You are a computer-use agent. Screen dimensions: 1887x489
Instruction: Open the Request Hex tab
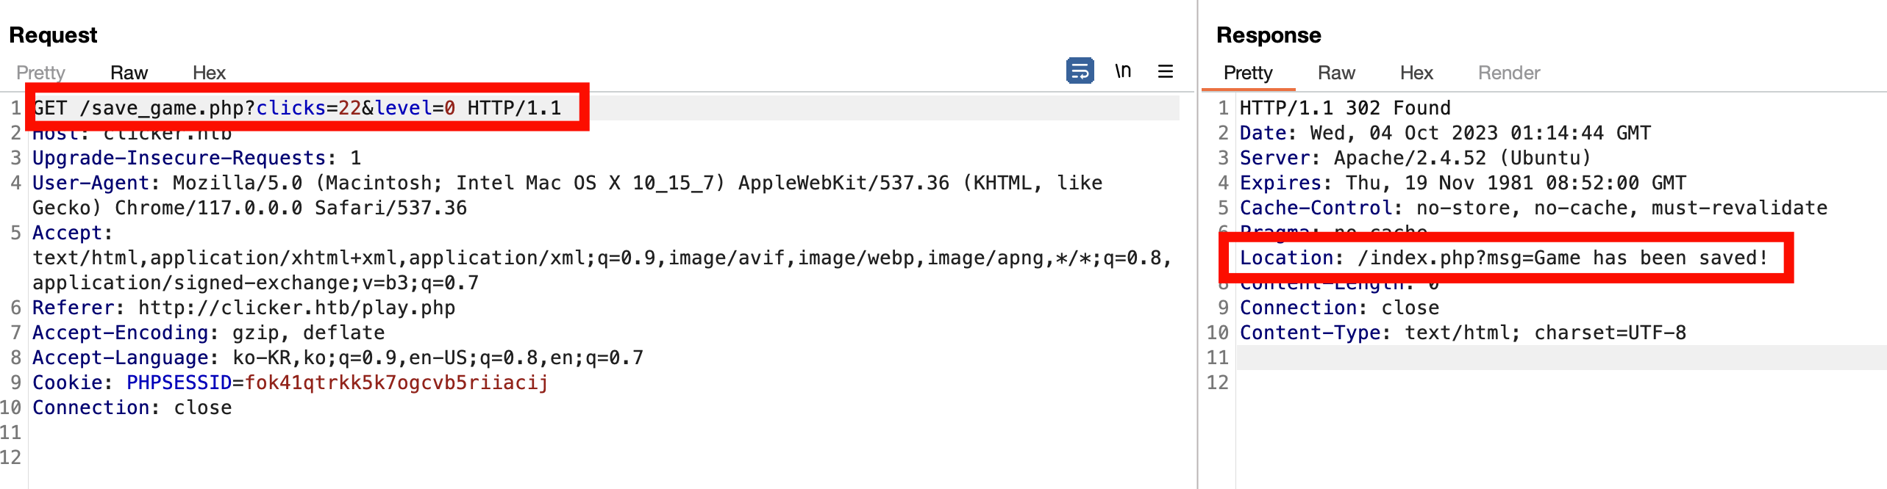pyautogui.click(x=209, y=73)
